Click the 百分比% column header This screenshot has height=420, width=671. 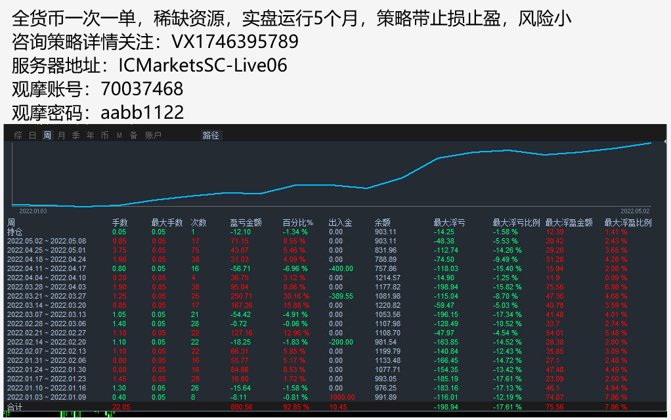(x=297, y=222)
